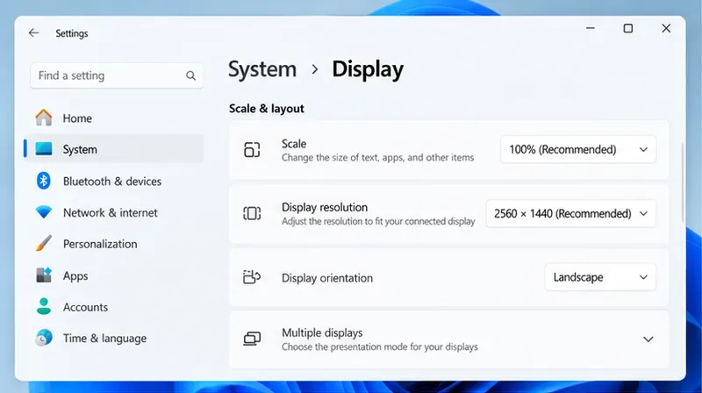This screenshot has width=702, height=393.
Task: Click the vertical scrollbar thumb
Action: (x=683, y=182)
